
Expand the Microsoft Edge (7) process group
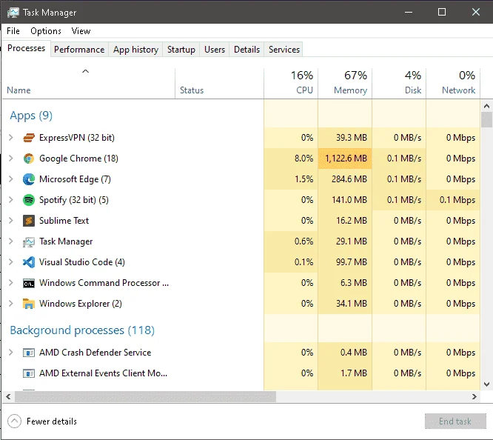[11, 179]
